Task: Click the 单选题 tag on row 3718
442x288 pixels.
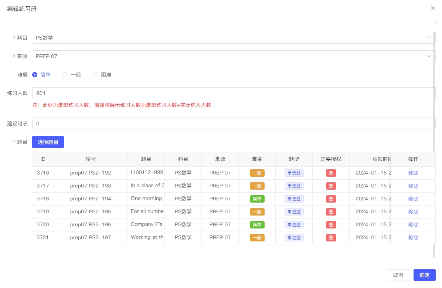Action: click(x=294, y=199)
